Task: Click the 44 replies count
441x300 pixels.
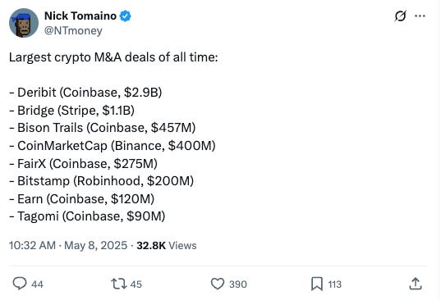Action: [37, 284]
